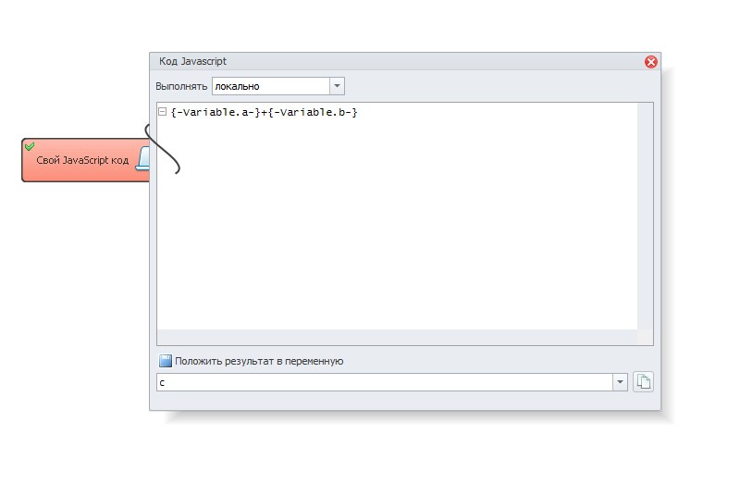Click the copy variable icon button
740x496 pixels.
643,381
